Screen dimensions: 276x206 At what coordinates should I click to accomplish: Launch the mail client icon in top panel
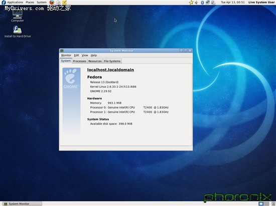coord(58,2)
